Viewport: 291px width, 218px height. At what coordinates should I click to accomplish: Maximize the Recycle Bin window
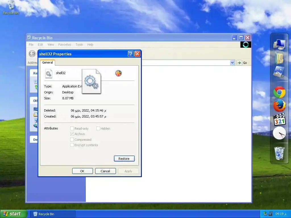click(x=241, y=38)
